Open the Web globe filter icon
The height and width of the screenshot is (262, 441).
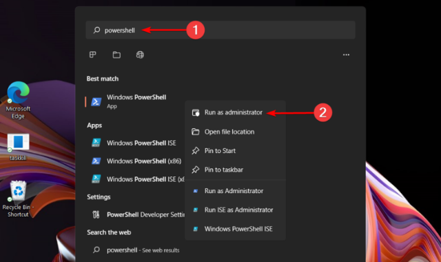click(140, 54)
